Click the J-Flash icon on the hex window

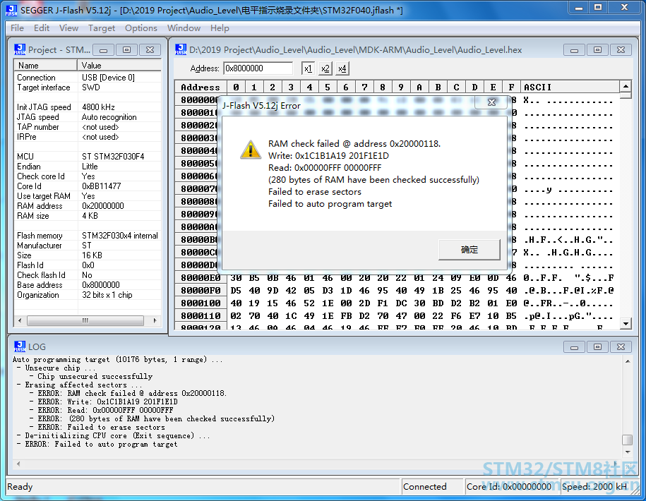click(x=181, y=49)
